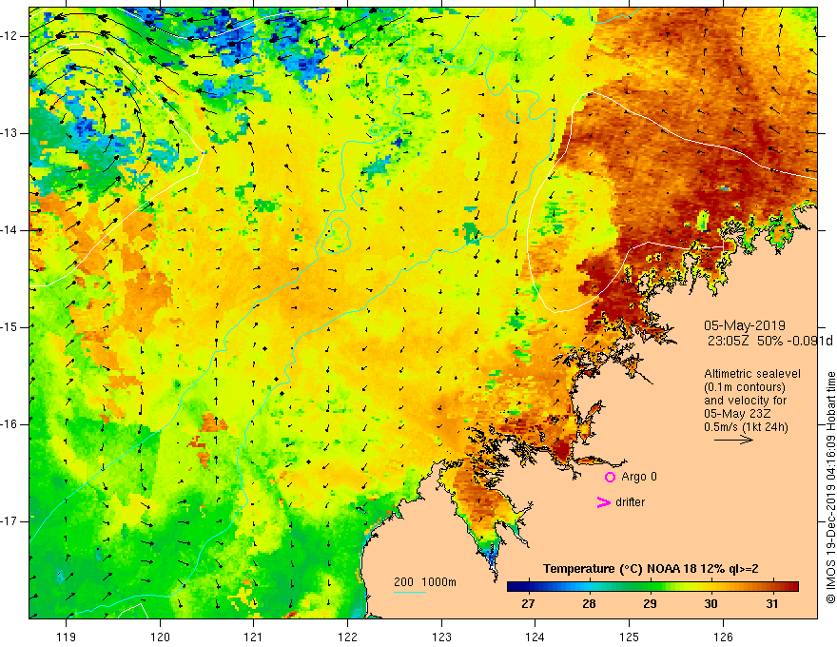Viewport: 837px width, 647px height.
Task: Click the longitude label 122
Action: point(347,637)
